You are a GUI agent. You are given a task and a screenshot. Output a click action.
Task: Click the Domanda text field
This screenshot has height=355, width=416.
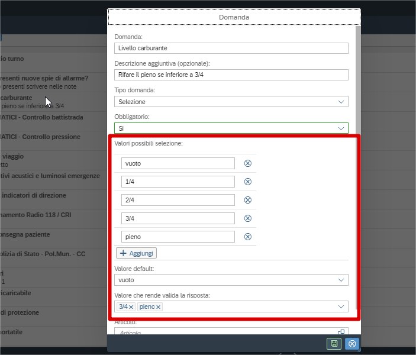click(x=231, y=49)
